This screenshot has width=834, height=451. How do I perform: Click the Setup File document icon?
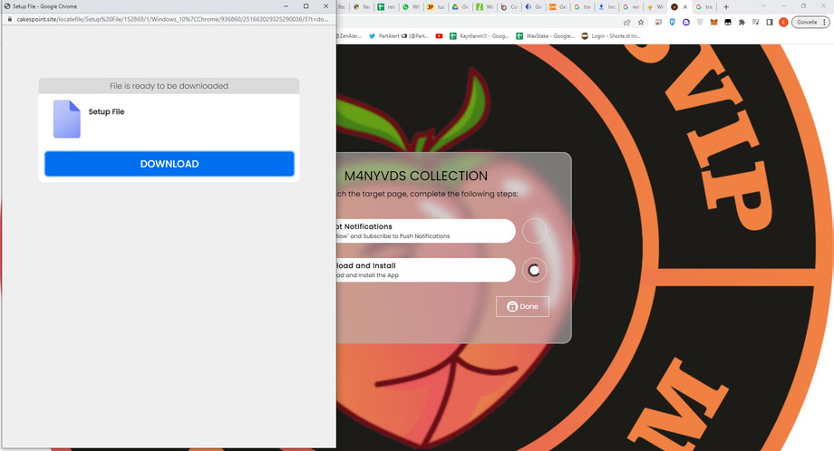coord(67,119)
